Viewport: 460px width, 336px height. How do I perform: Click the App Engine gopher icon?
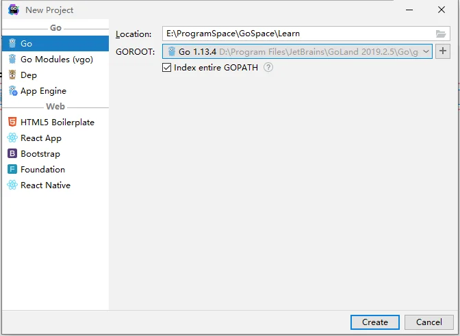point(13,91)
